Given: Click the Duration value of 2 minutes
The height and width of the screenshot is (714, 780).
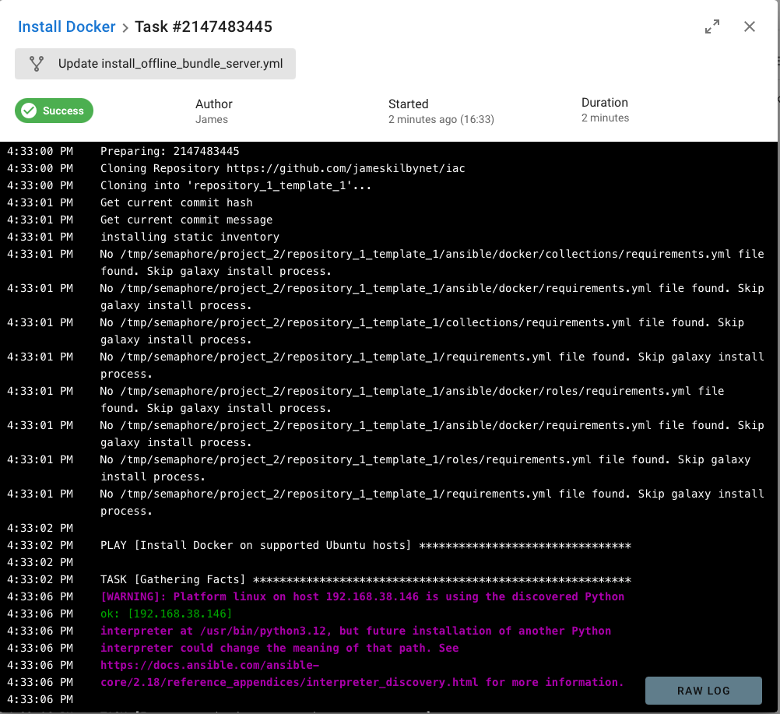Looking at the screenshot, I should (605, 118).
